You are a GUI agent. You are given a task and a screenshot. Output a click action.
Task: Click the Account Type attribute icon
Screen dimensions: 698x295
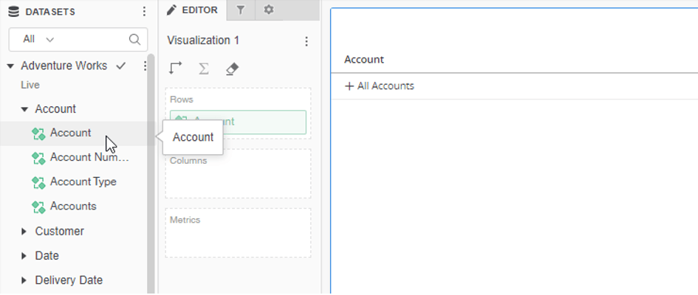coord(38,182)
